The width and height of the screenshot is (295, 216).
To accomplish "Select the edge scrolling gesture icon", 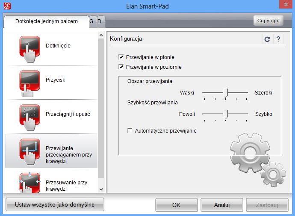I will 30,152.
